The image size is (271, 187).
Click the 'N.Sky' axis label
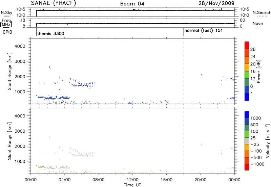pyautogui.click(x=6, y=12)
